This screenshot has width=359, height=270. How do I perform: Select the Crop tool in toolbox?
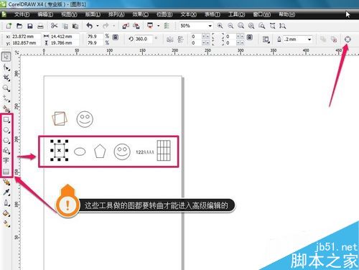pos(6,78)
